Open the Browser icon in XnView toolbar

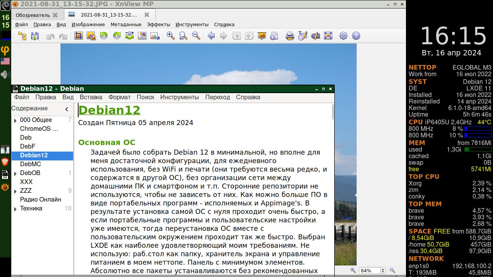click(22, 36)
